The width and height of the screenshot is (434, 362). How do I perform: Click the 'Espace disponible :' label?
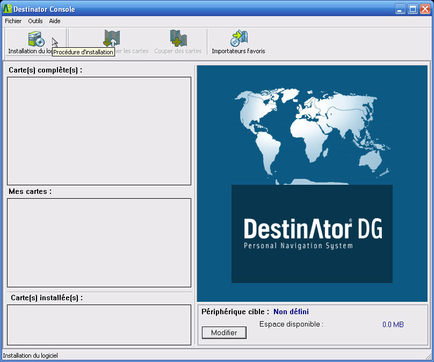(x=291, y=324)
